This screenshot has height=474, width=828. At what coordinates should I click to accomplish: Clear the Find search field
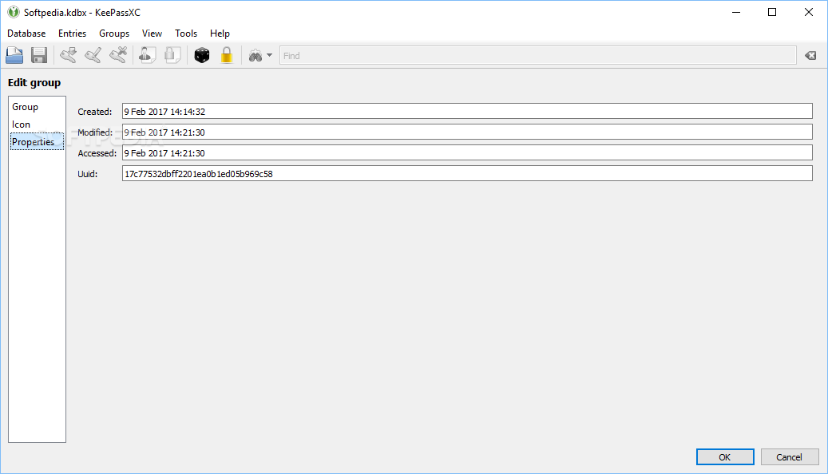coord(810,55)
